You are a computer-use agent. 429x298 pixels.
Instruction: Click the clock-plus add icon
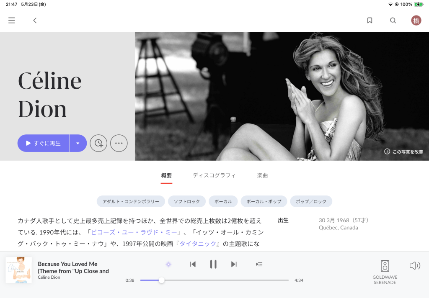point(98,143)
